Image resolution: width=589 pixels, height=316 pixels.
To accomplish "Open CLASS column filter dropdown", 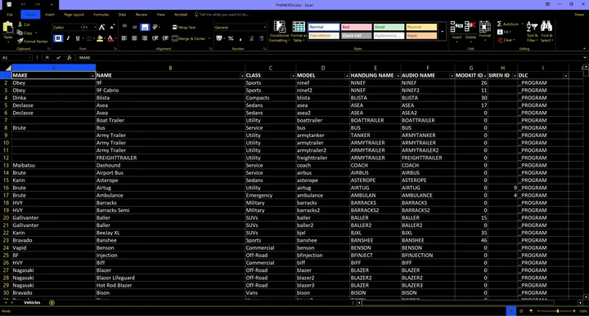I will click(293, 76).
